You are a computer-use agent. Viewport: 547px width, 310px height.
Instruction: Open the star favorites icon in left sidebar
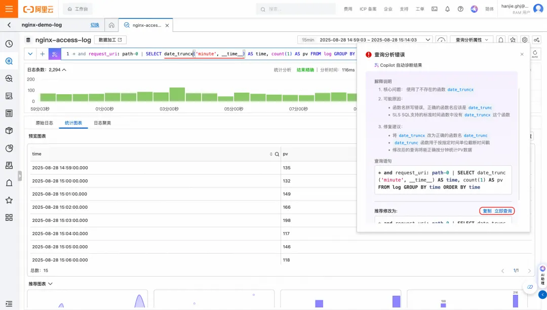pos(9,200)
